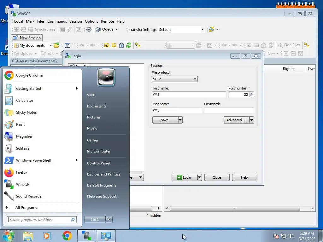Viewport: 323px width, 242px height.
Task: Open the Options menu
Action: pos(91,21)
